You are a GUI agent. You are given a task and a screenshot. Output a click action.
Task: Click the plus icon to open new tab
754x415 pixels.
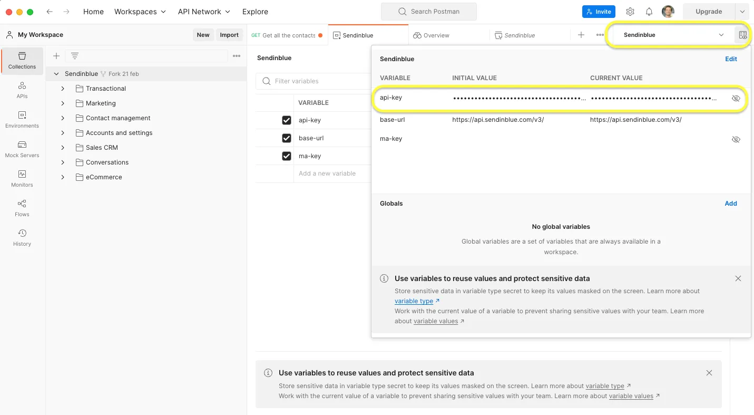click(x=581, y=35)
